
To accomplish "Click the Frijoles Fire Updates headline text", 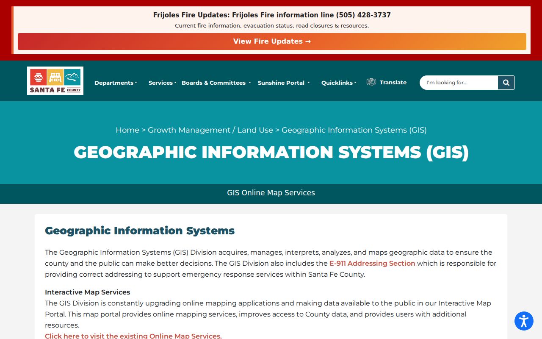I will [272, 15].
